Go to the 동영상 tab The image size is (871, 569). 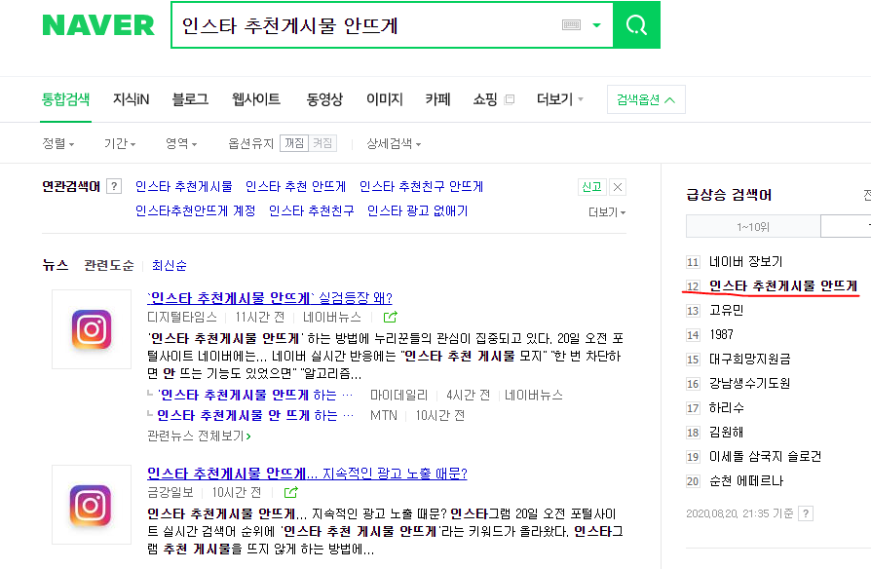[x=324, y=99]
